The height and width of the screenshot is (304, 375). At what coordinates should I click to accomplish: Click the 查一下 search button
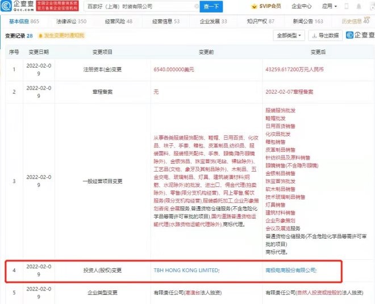pyautogui.click(x=214, y=7)
